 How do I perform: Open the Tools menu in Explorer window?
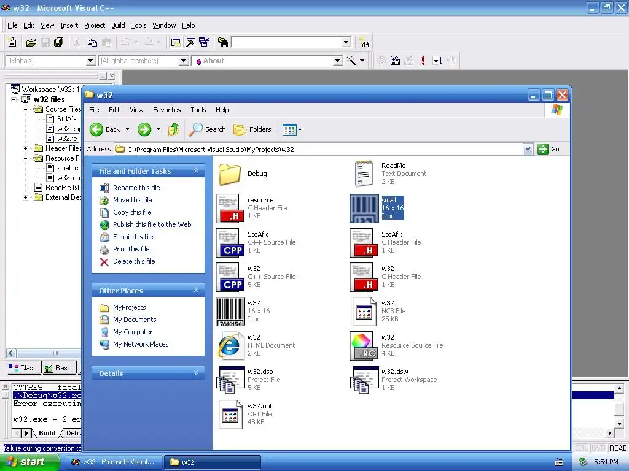pyautogui.click(x=198, y=110)
